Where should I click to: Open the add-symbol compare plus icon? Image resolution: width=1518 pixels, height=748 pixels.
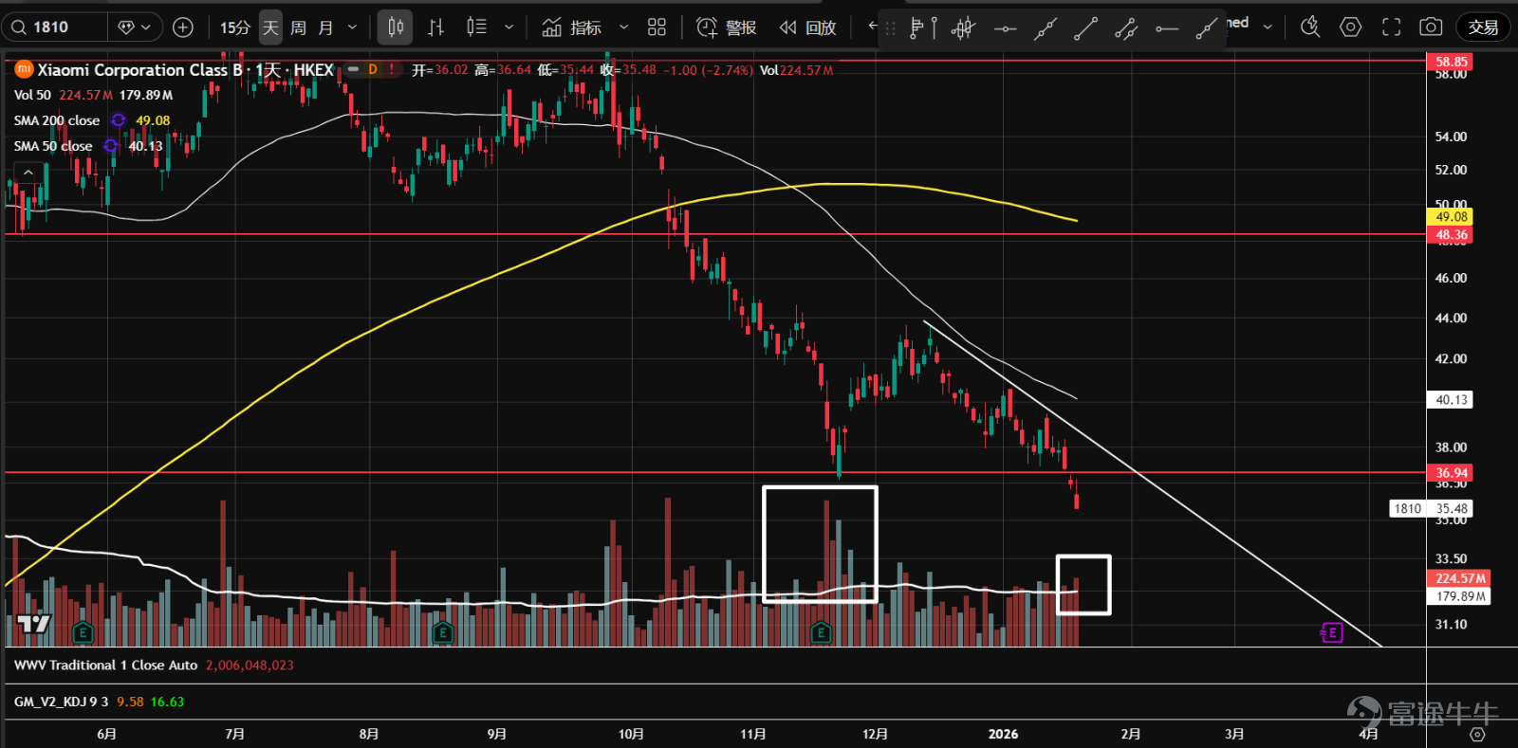coord(183,27)
